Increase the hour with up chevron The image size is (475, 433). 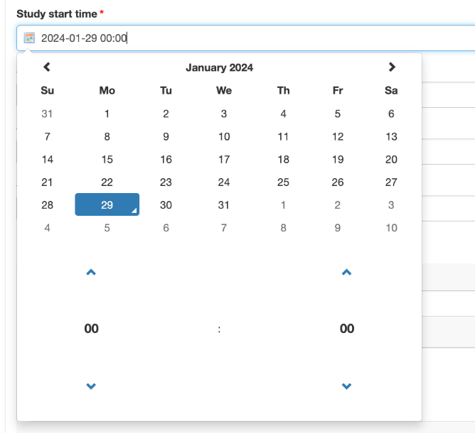pos(91,273)
